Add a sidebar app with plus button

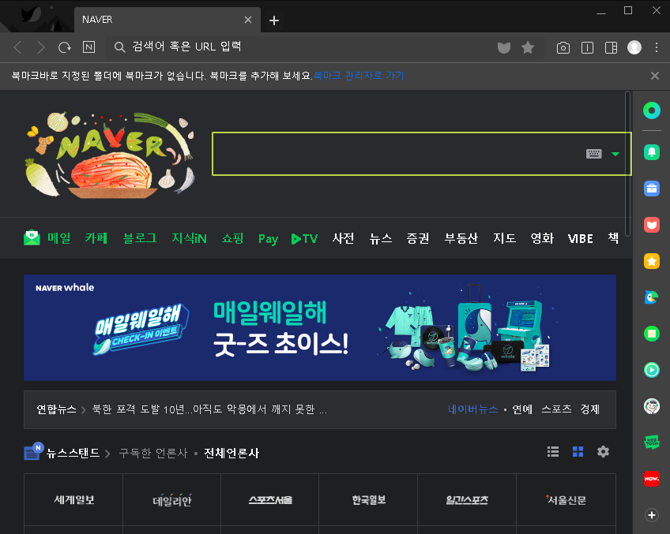tap(652, 515)
